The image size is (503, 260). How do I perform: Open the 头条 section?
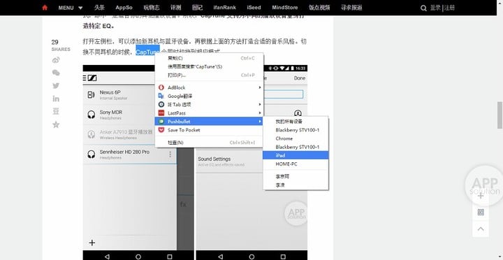coord(99,8)
